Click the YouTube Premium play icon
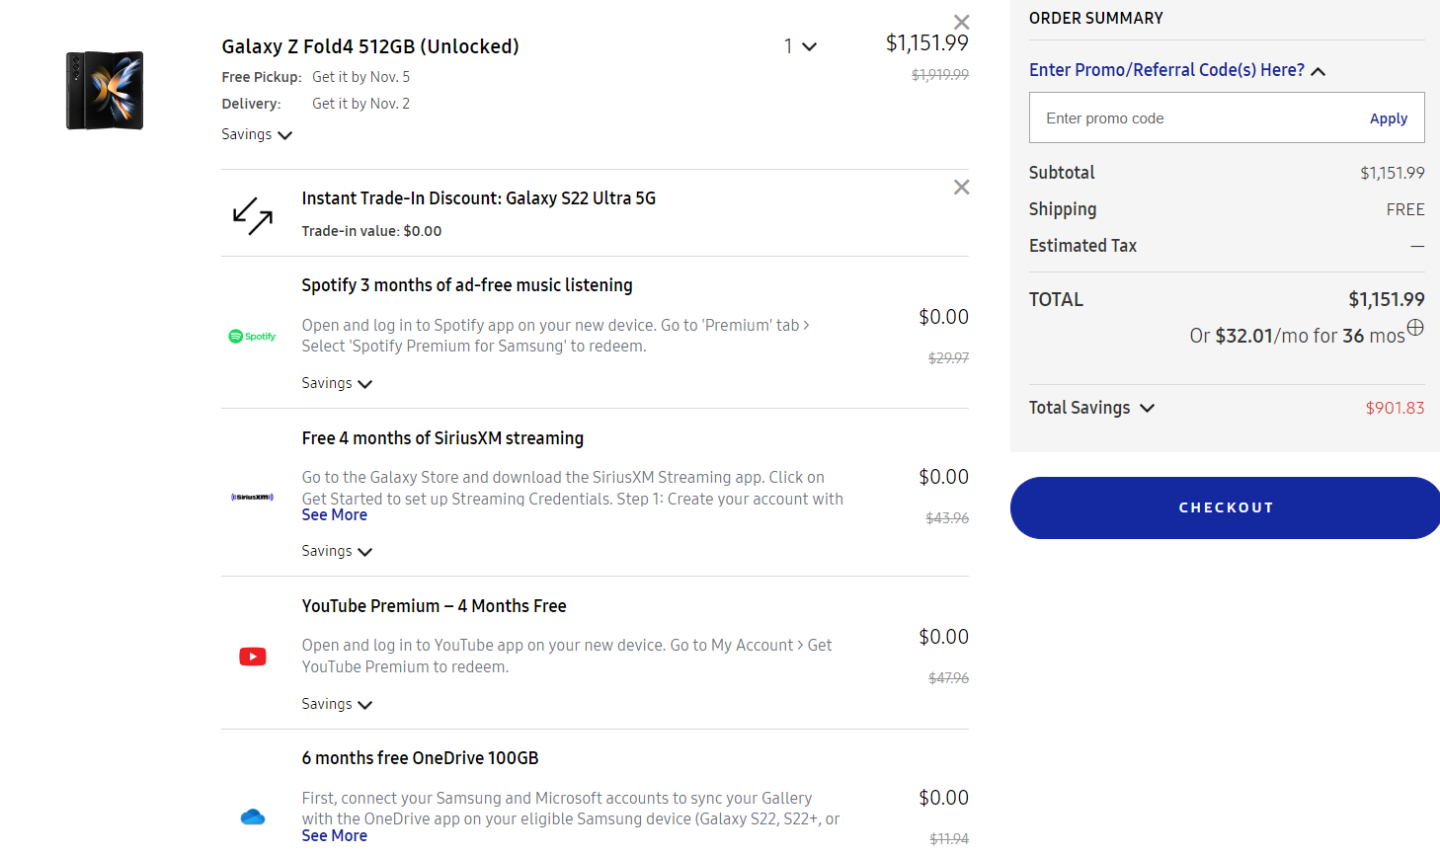This screenshot has height=855, width=1440. [x=253, y=656]
